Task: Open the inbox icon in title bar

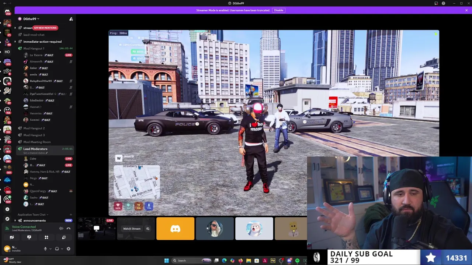Action: click(x=436, y=3)
